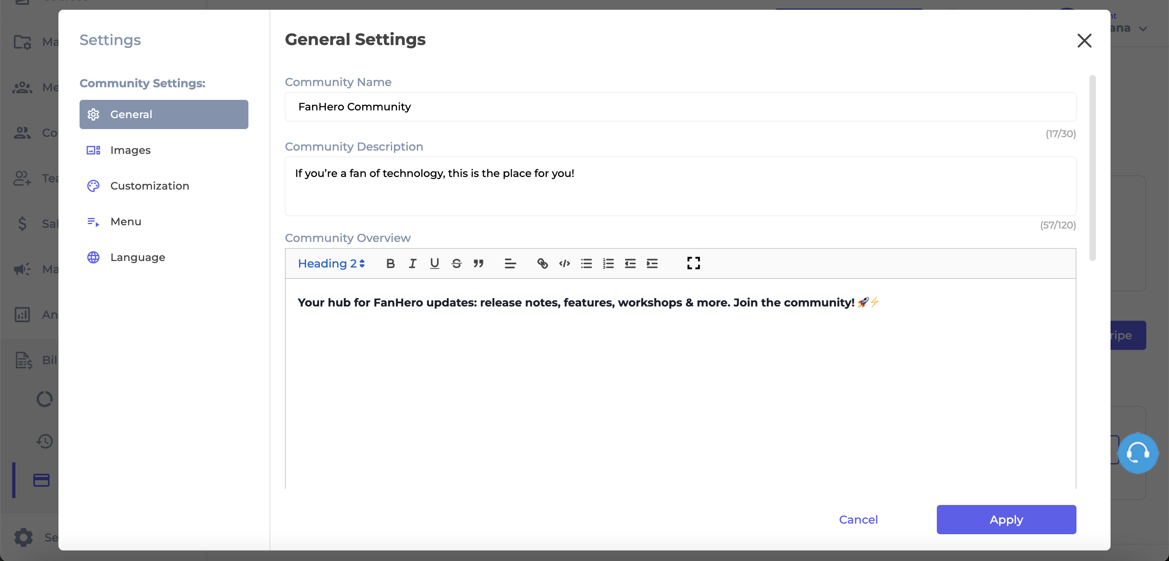Open the billing invoice icon in sidebar

pos(24,360)
